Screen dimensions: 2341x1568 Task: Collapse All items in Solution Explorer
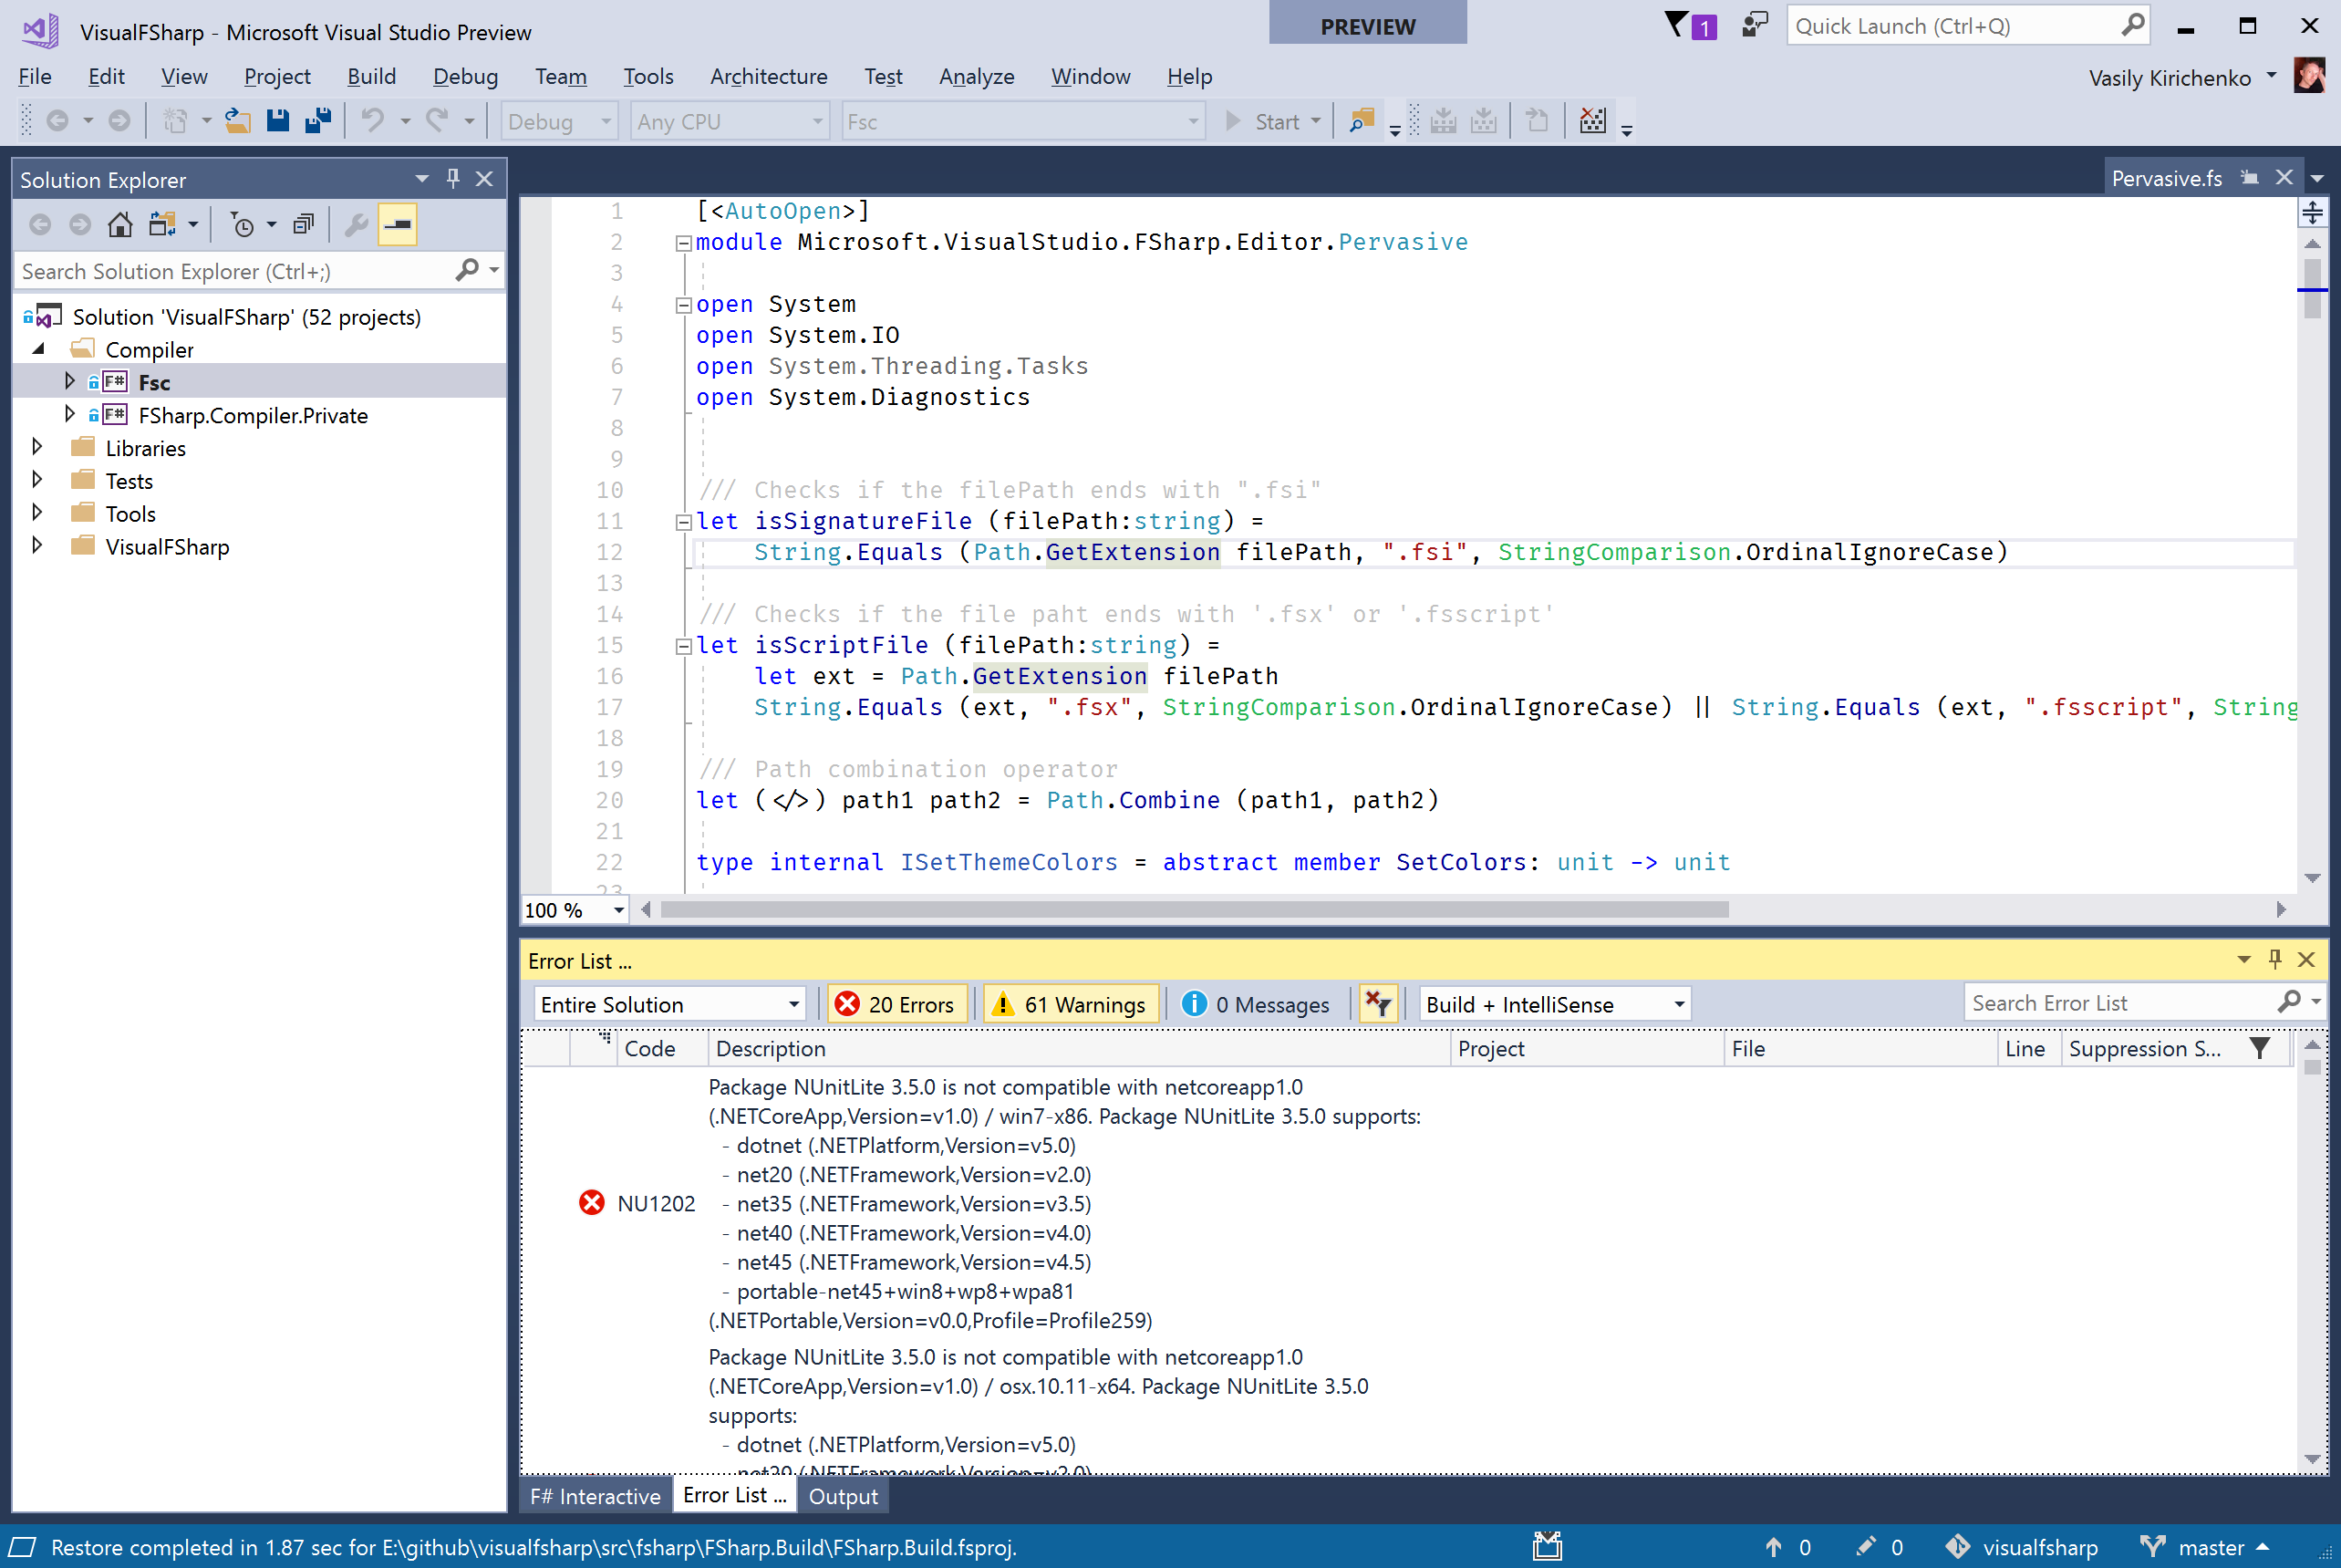click(303, 223)
